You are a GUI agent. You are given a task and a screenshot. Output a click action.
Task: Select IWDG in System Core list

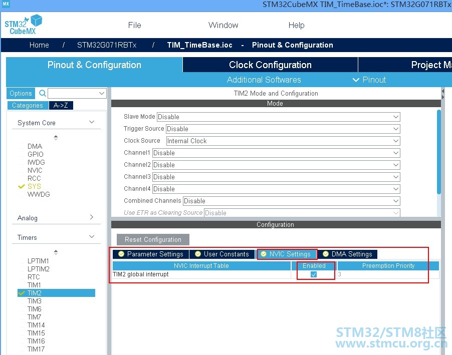coord(36,162)
